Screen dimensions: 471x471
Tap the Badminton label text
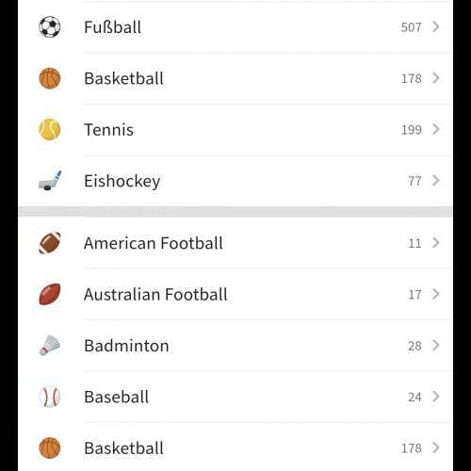point(126,346)
